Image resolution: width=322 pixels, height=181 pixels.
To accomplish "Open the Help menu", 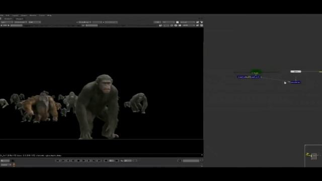I will [49, 16].
